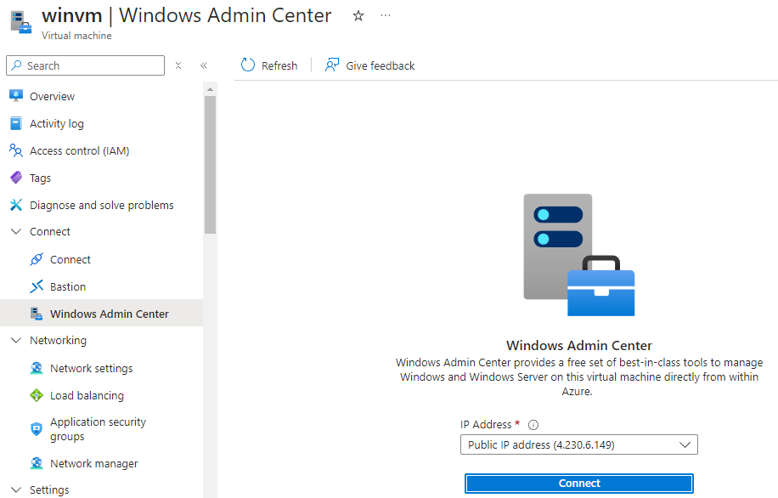Viewport: 778px width, 498px height.
Task: Click the Give feedback person icon
Action: click(332, 65)
